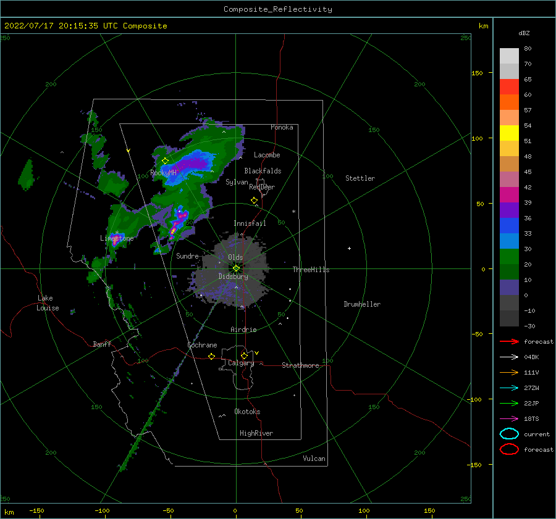Click the 2022/07/17 20:15:35 UTC Composite timestamp
The image size is (556, 519).
click(x=85, y=26)
